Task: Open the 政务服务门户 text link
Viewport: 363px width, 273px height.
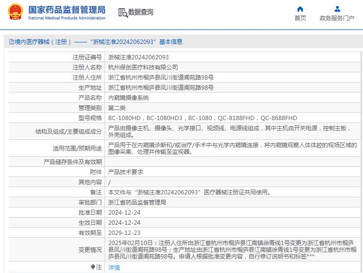Action: click(x=337, y=18)
